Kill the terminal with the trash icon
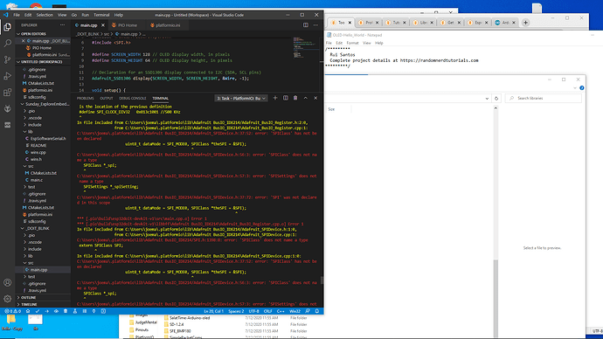The width and height of the screenshot is (603, 339). pos(295,98)
